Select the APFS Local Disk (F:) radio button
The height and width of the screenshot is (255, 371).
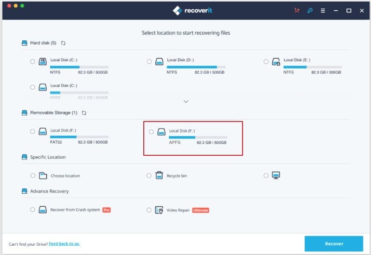pos(151,132)
